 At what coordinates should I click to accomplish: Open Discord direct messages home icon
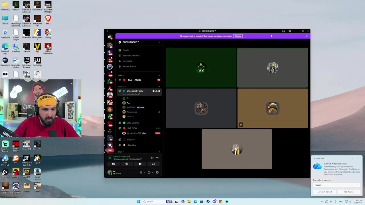(x=110, y=37)
